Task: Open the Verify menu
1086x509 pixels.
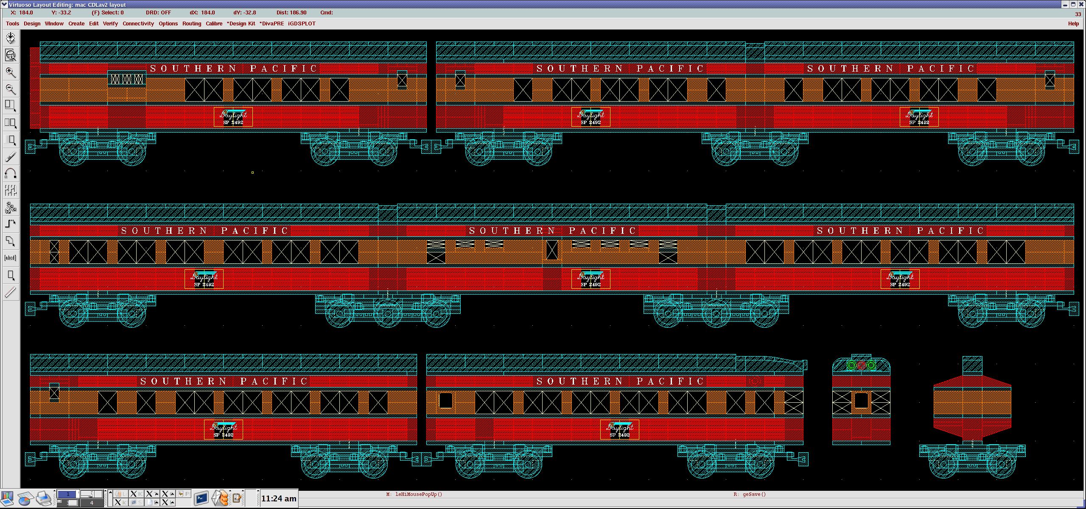Action: click(110, 24)
